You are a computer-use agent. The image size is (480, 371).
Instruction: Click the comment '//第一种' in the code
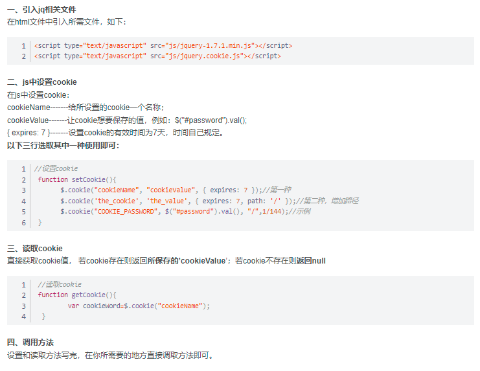click(x=277, y=190)
